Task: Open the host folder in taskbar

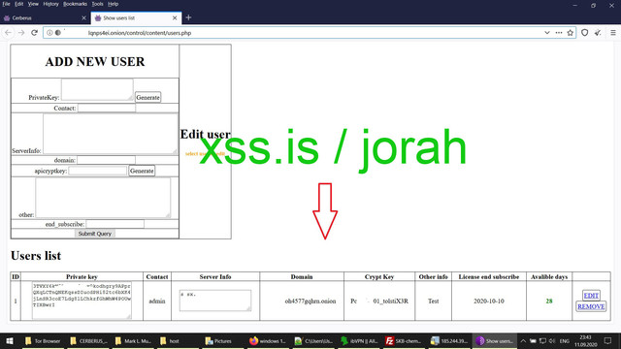Action: point(179,340)
